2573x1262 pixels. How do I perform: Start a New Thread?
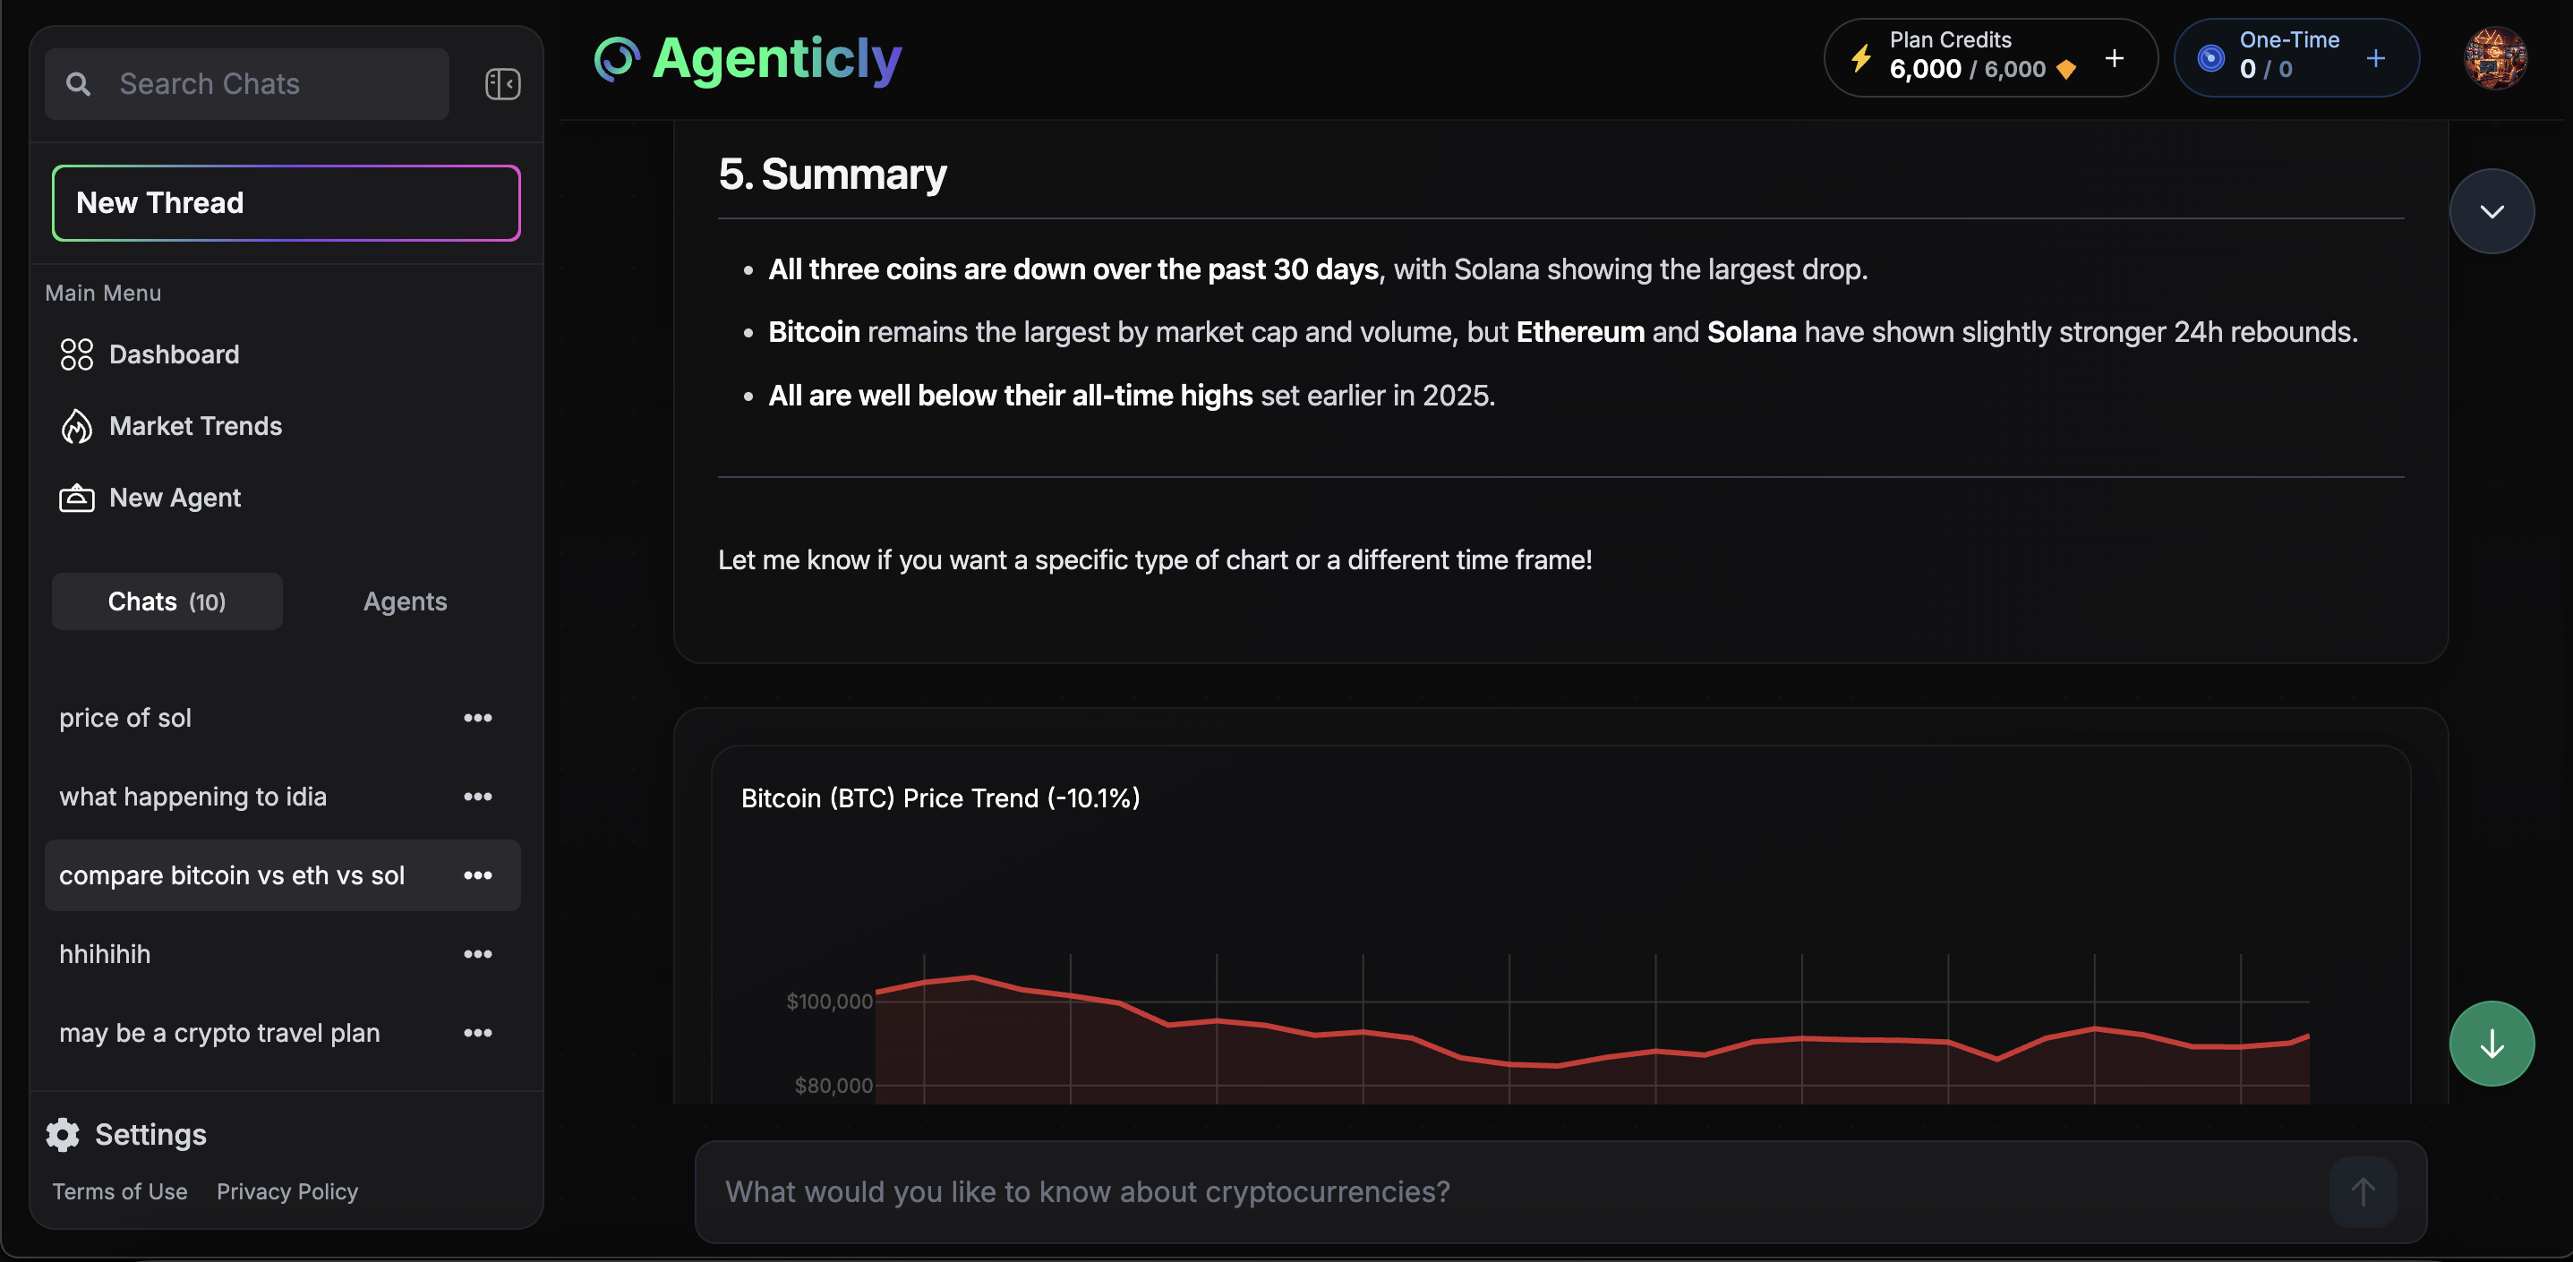(286, 202)
